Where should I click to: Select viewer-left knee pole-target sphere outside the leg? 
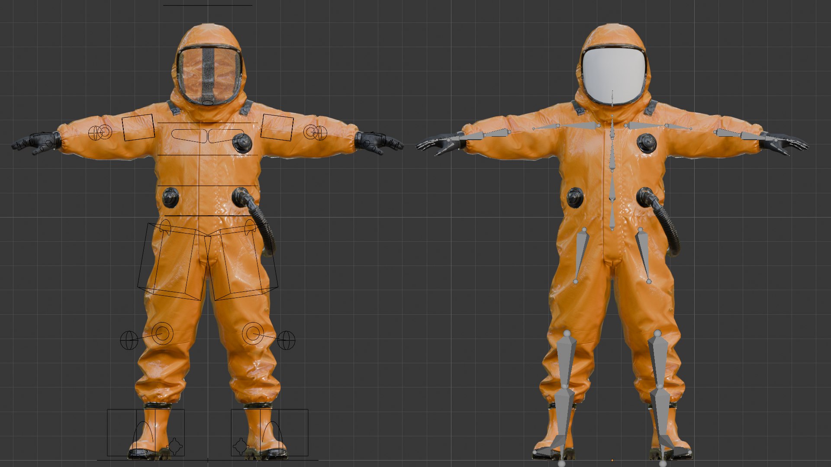pyautogui.click(x=129, y=340)
